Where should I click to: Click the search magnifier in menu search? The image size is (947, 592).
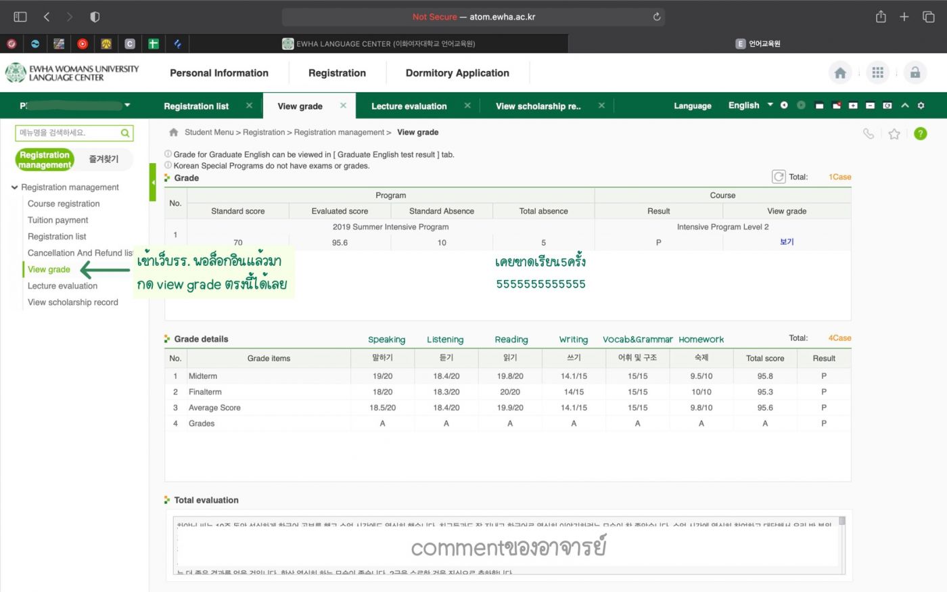[x=125, y=133]
